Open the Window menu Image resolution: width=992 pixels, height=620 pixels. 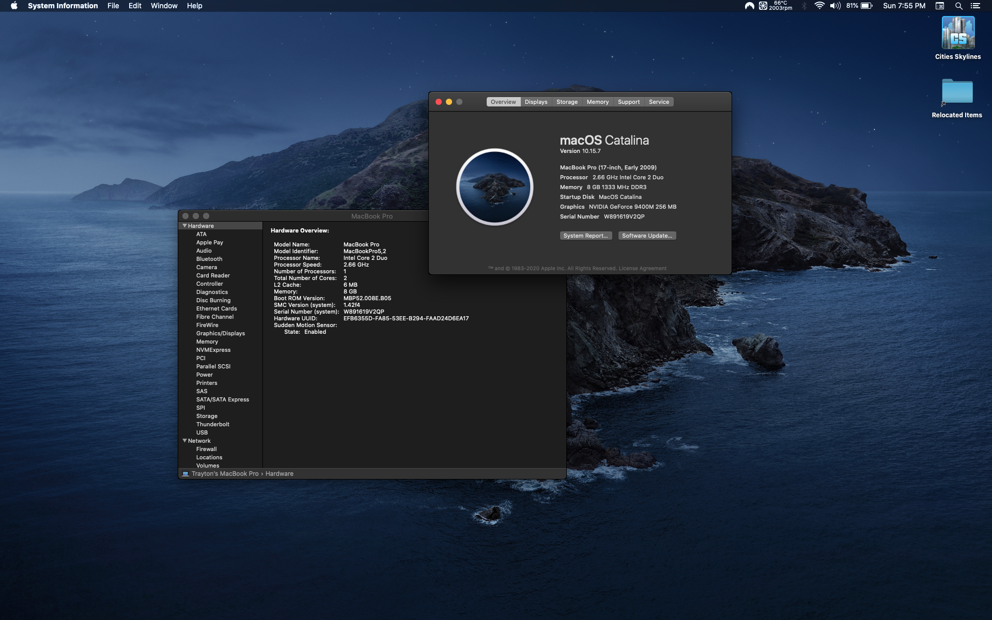click(x=164, y=6)
